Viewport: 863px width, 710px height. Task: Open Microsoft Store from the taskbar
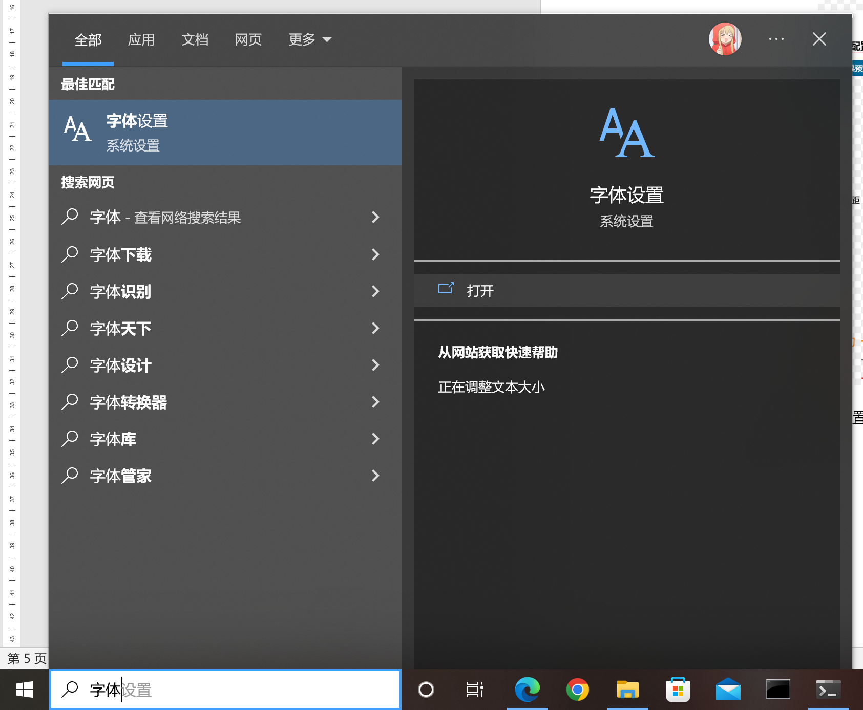click(x=678, y=690)
